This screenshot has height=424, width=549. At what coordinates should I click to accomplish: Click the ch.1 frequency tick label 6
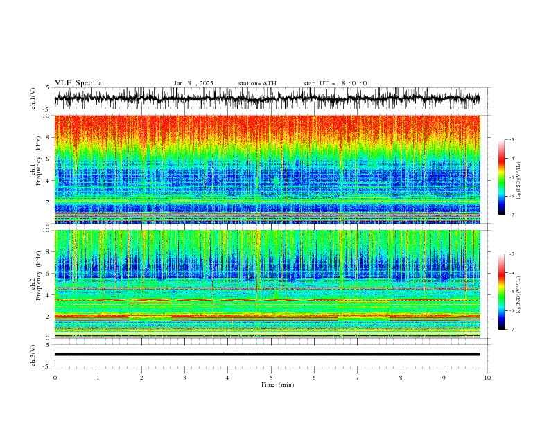49,159
